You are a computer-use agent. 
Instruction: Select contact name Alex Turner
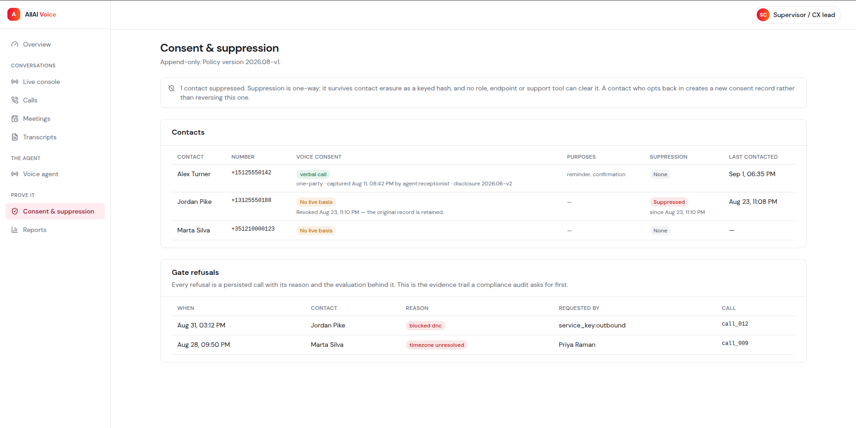(x=194, y=174)
